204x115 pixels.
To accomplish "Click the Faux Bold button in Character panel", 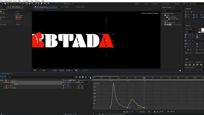I will click(x=188, y=50).
